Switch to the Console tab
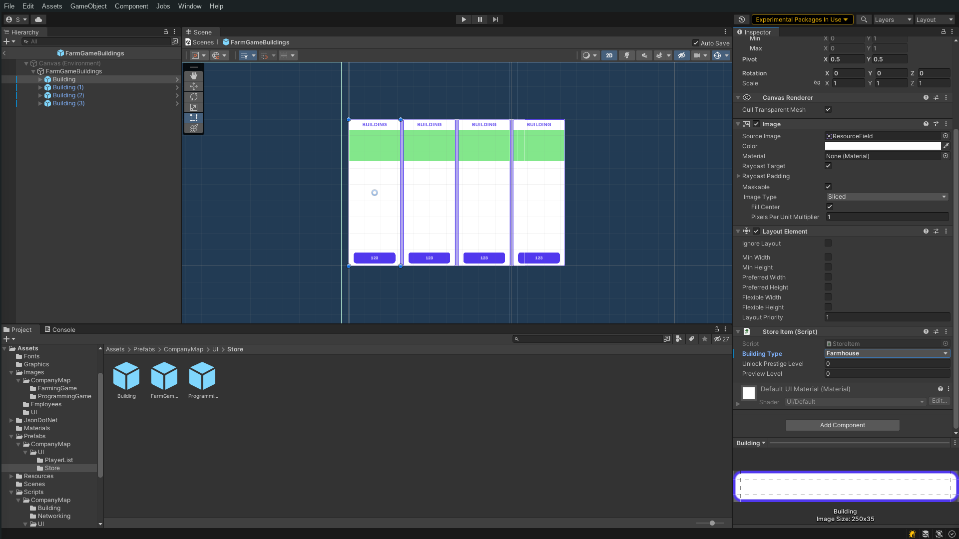Image resolution: width=959 pixels, height=539 pixels. pos(60,329)
